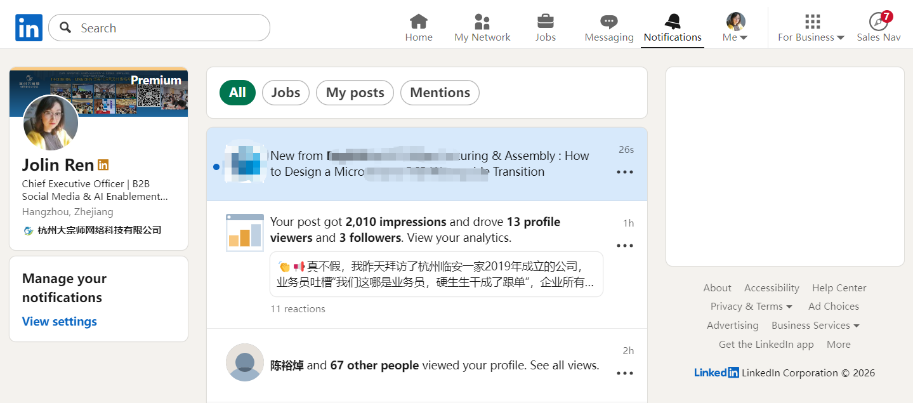
Task: Click View settings link
Action: pyautogui.click(x=60, y=322)
